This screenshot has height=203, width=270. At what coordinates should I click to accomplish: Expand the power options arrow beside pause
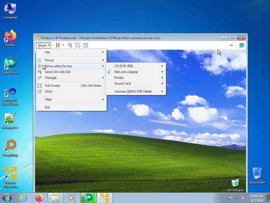[x=63, y=45]
